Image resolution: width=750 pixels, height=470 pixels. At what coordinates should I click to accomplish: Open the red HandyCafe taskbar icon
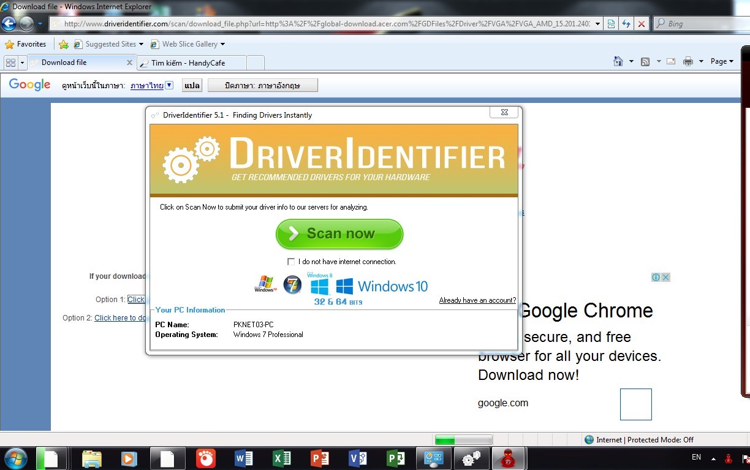coord(509,458)
